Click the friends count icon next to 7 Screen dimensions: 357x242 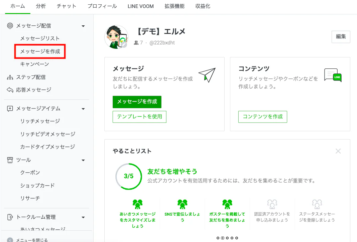pos(136,43)
